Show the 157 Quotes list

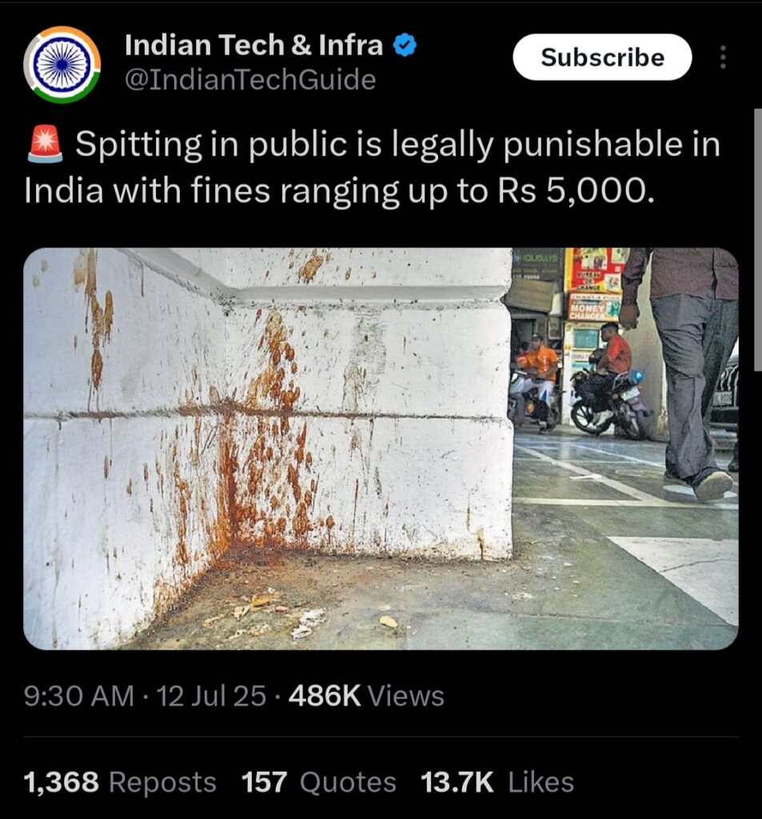pos(318,782)
